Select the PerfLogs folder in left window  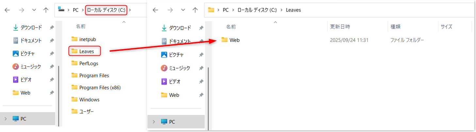point(89,63)
